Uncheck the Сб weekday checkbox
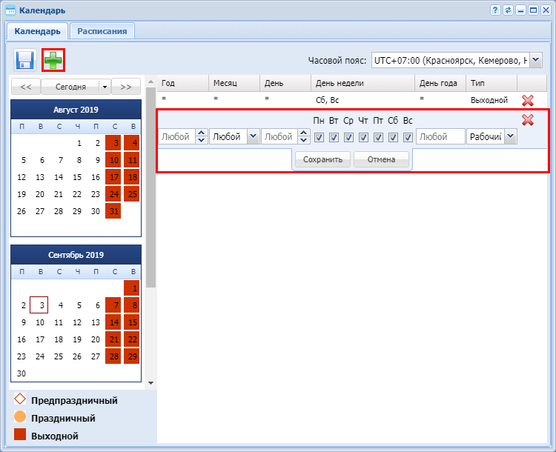 [x=393, y=137]
